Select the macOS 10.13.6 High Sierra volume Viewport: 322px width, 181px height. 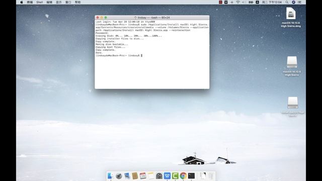[x=292, y=66]
